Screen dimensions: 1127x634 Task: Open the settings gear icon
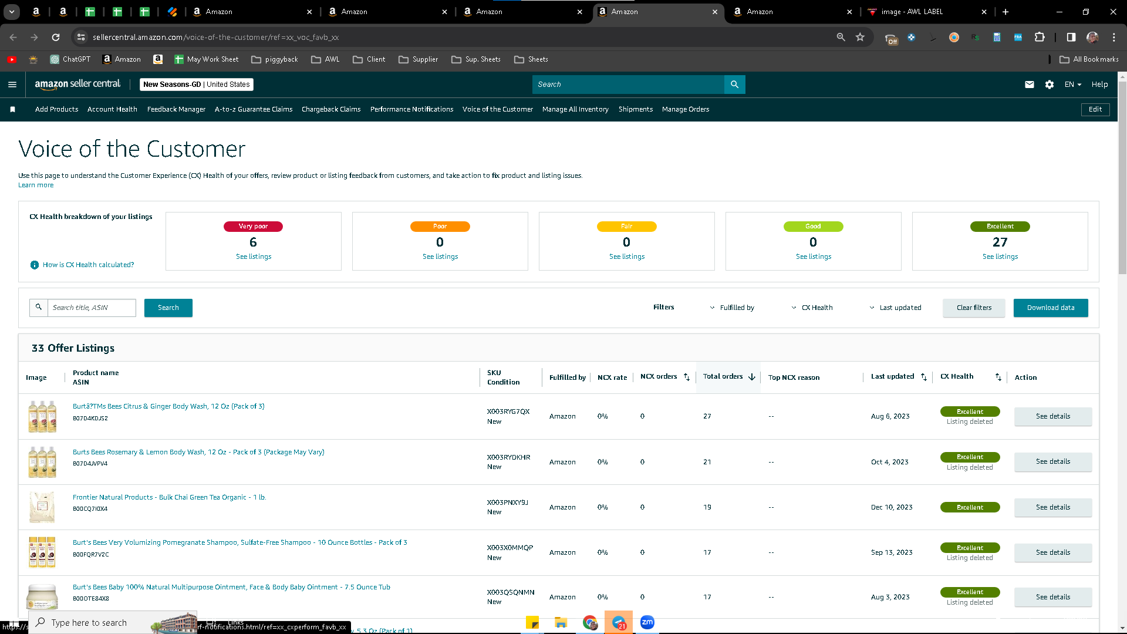(1050, 85)
